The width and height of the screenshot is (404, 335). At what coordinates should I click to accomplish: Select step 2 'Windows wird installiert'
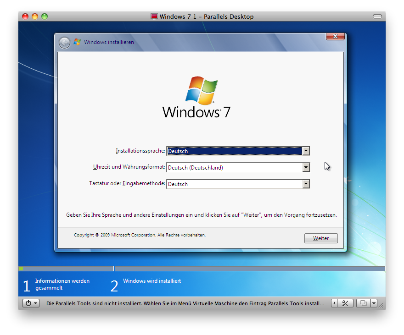pos(151,281)
